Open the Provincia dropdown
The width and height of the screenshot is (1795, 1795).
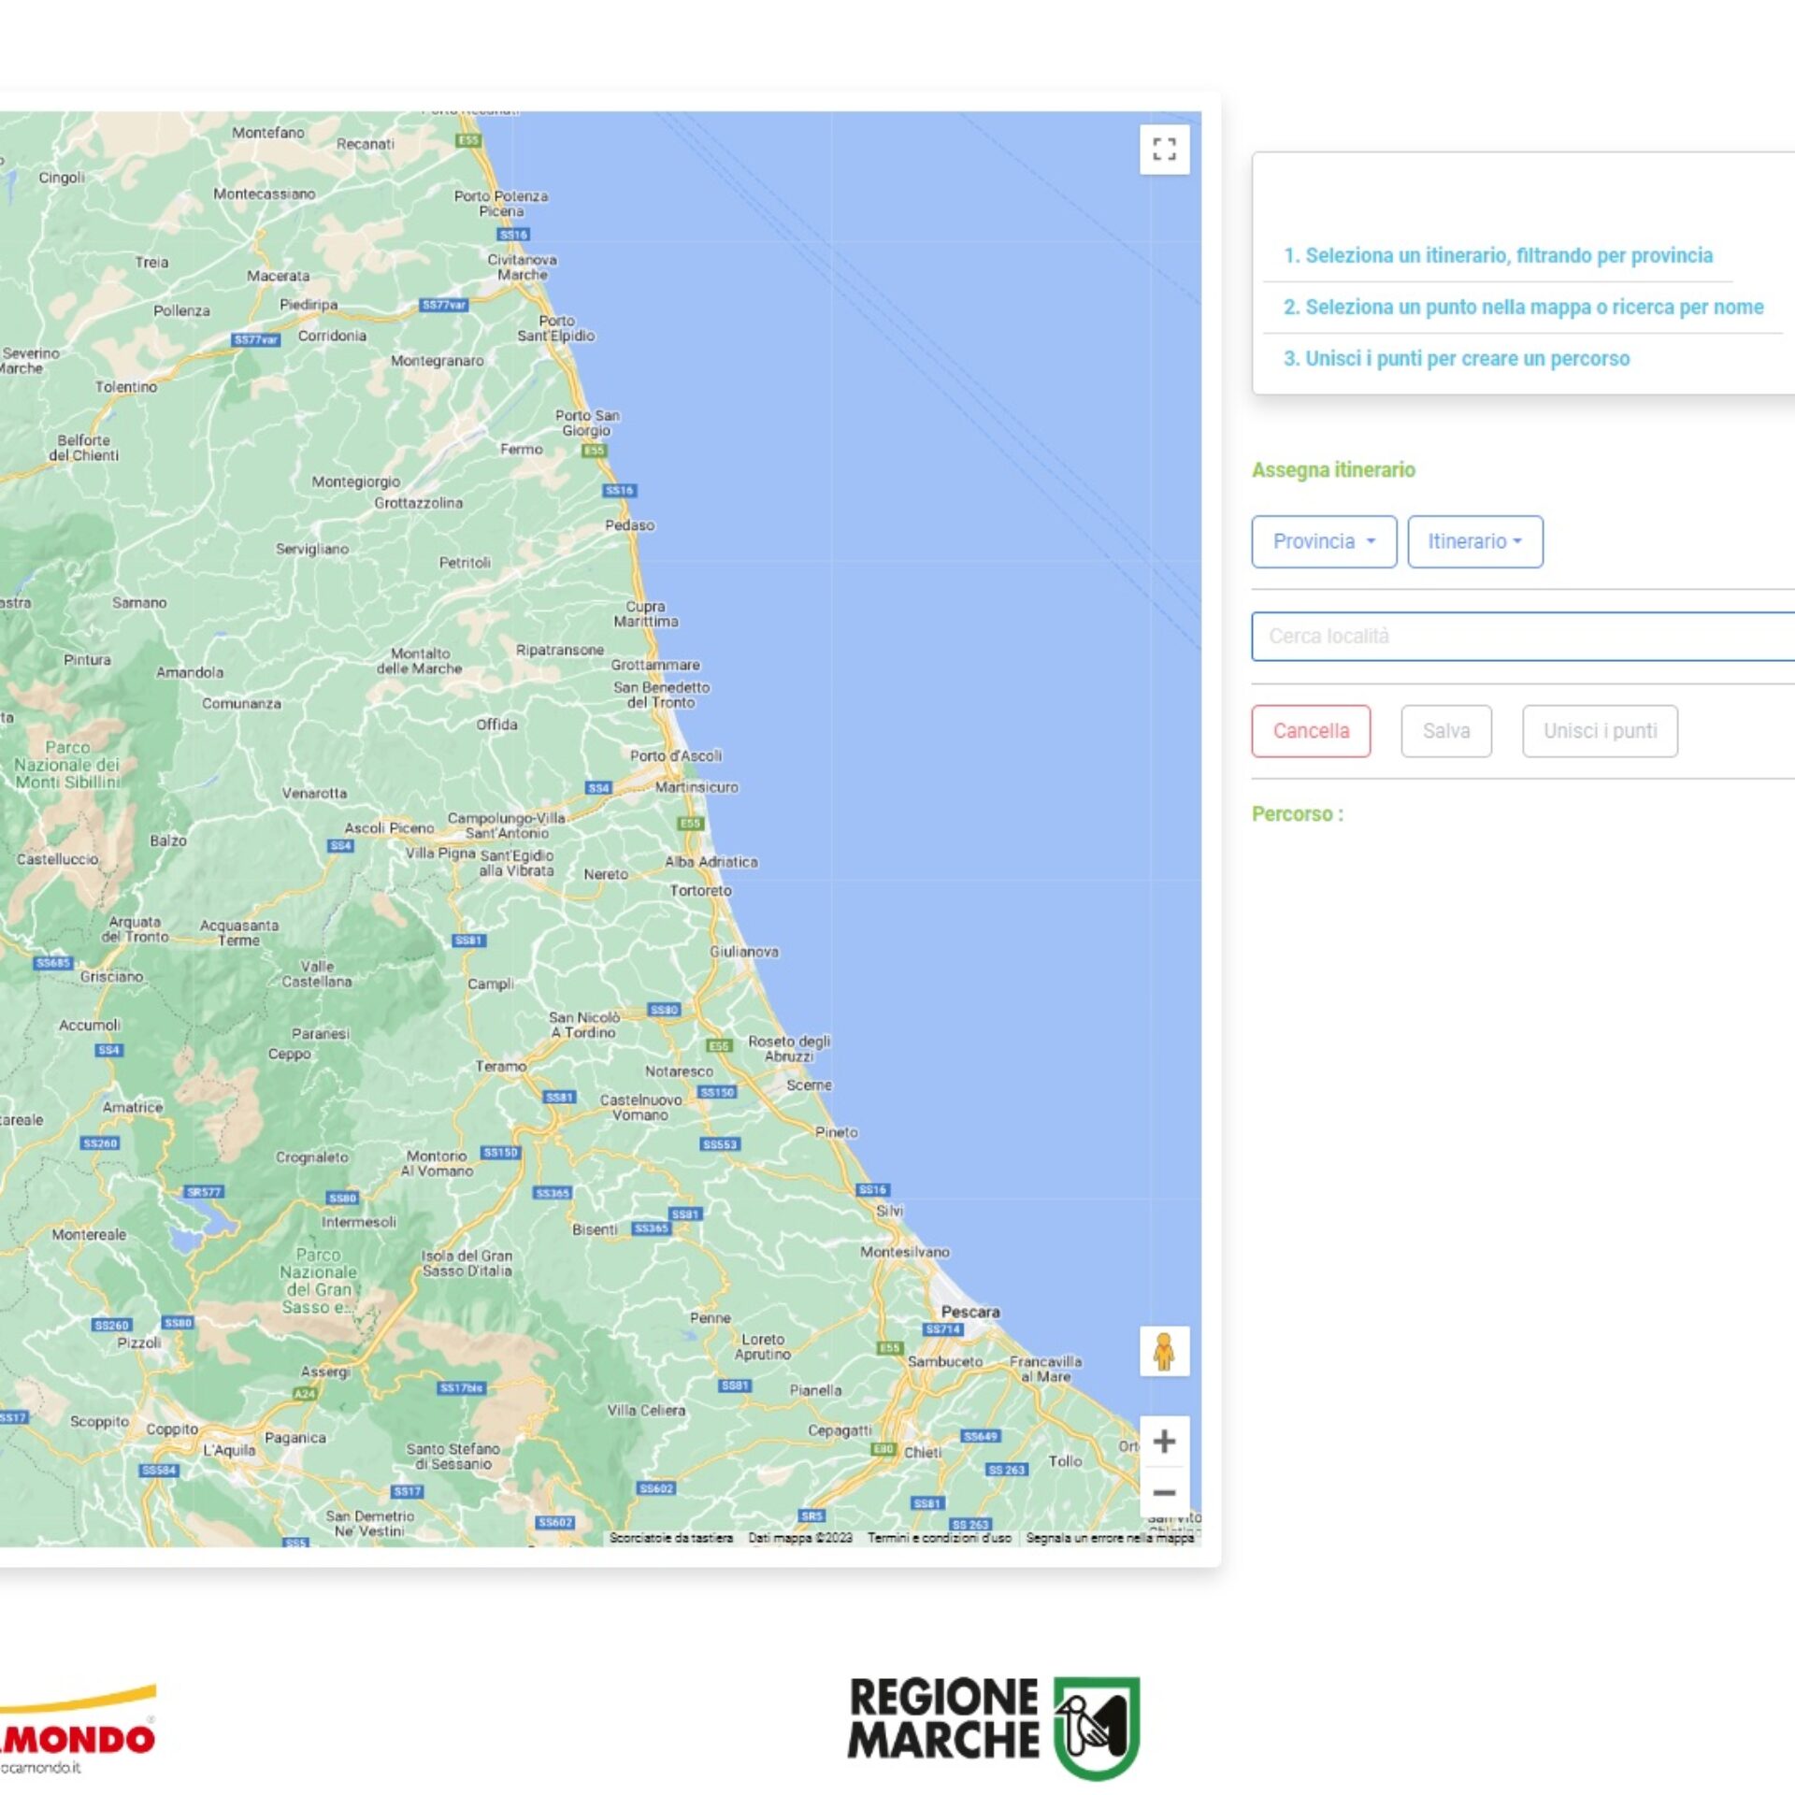tap(1323, 541)
